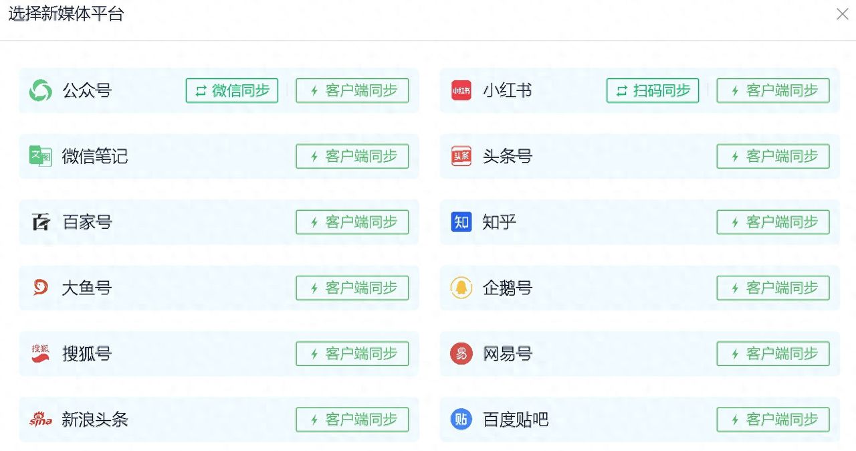
Task: Click the 大鱼号 red fish icon
Action: point(41,288)
